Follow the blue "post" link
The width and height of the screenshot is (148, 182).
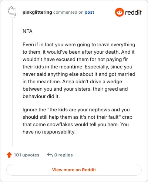pos(89,12)
